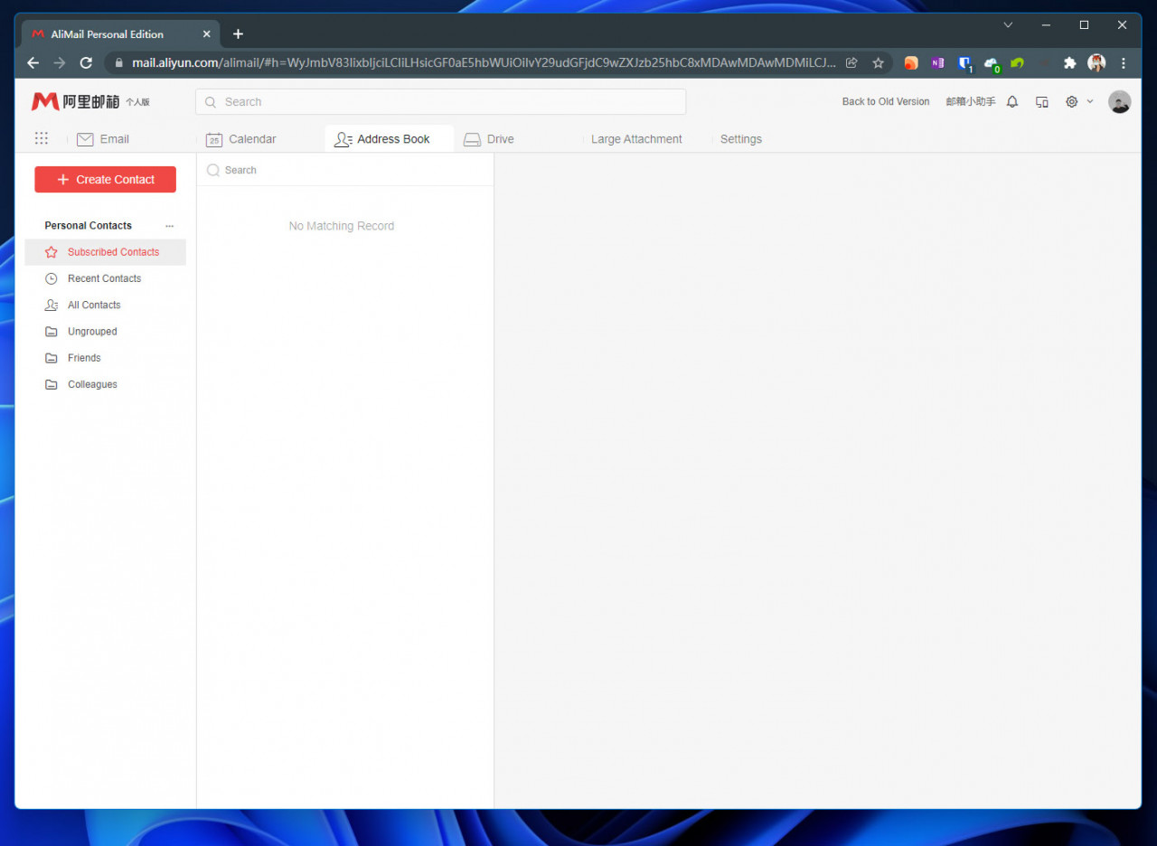This screenshot has width=1157, height=846.
Task: Open the browser Extensions puzzle icon
Action: coord(1070,63)
